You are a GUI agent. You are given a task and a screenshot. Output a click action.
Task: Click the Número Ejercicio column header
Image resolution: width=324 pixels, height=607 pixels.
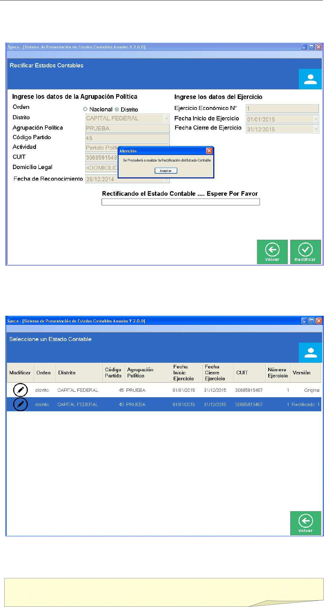tap(278, 373)
